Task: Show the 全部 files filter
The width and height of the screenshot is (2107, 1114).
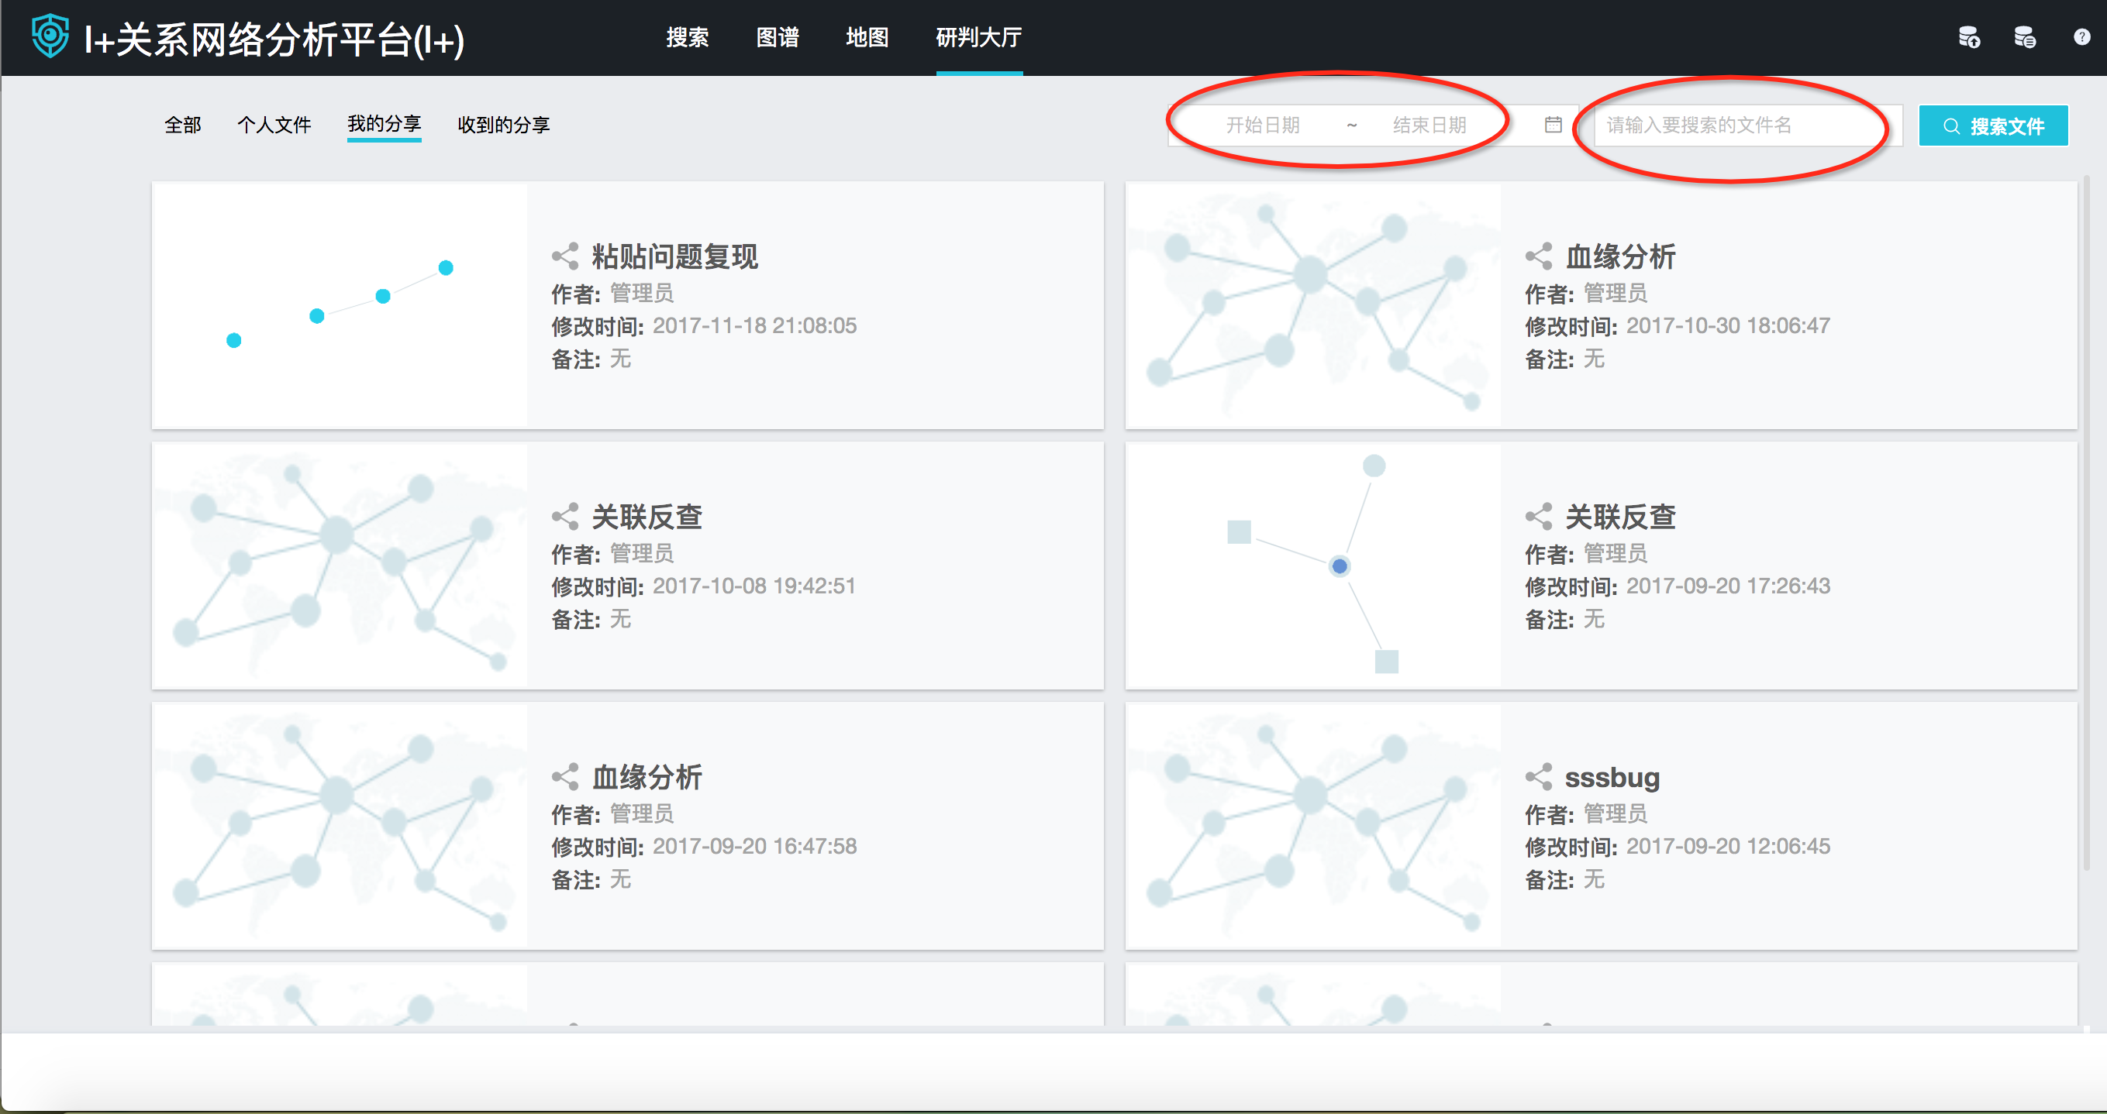Action: [x=182, y=125]
